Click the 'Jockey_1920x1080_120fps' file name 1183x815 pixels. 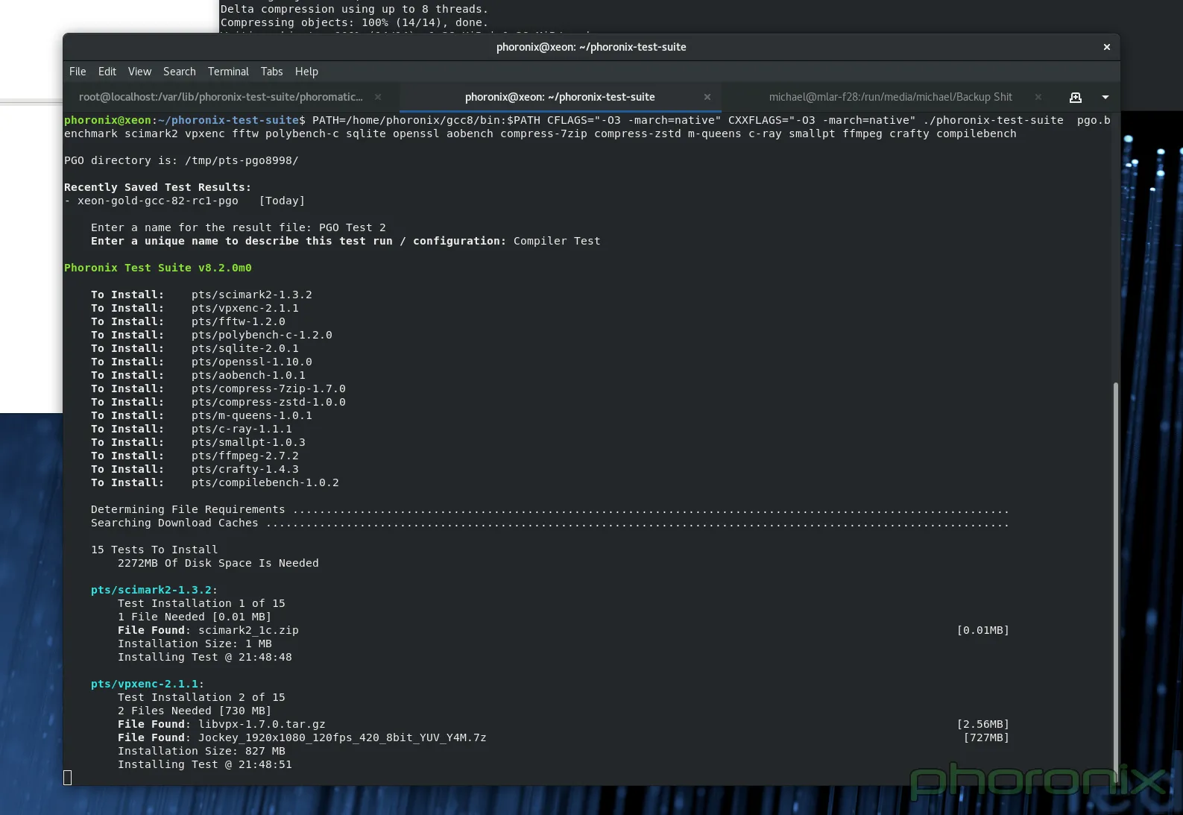coord(342,737)
